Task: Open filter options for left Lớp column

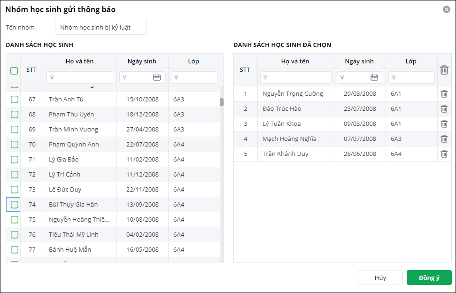Action: (176, 77)
